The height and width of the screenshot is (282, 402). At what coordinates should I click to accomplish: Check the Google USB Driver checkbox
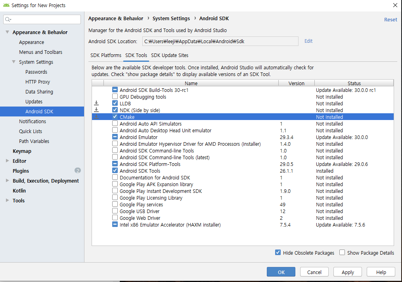115,211
